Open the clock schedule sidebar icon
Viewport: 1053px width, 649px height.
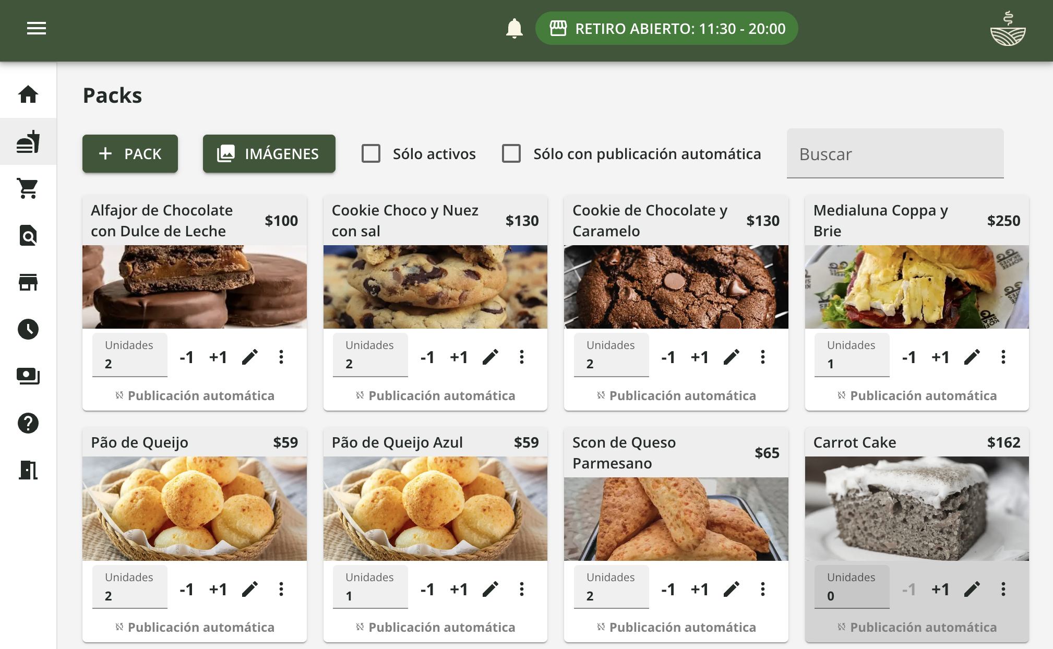pos(28,329)
